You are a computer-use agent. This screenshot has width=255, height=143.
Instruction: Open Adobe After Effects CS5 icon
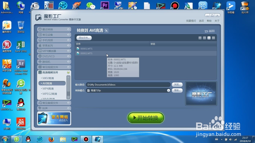tap(21, 67)
